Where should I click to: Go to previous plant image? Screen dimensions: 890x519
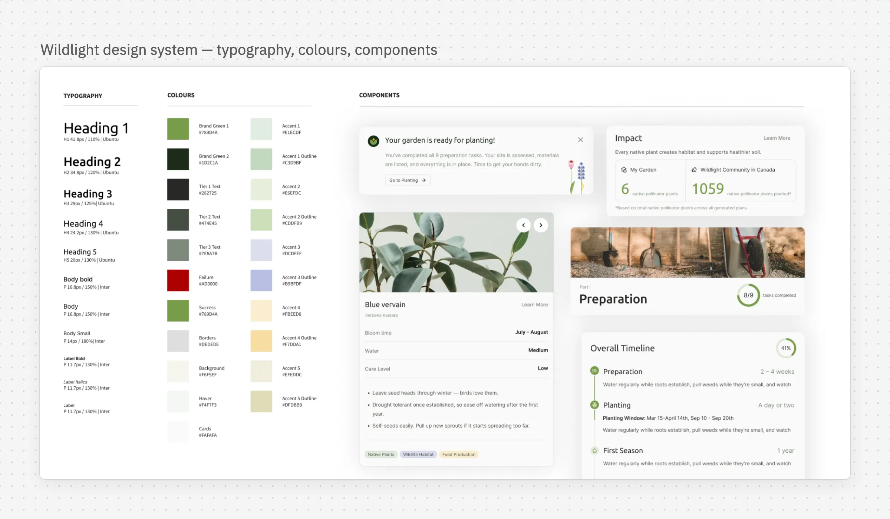pyautogui.click(x=523, y=225)
